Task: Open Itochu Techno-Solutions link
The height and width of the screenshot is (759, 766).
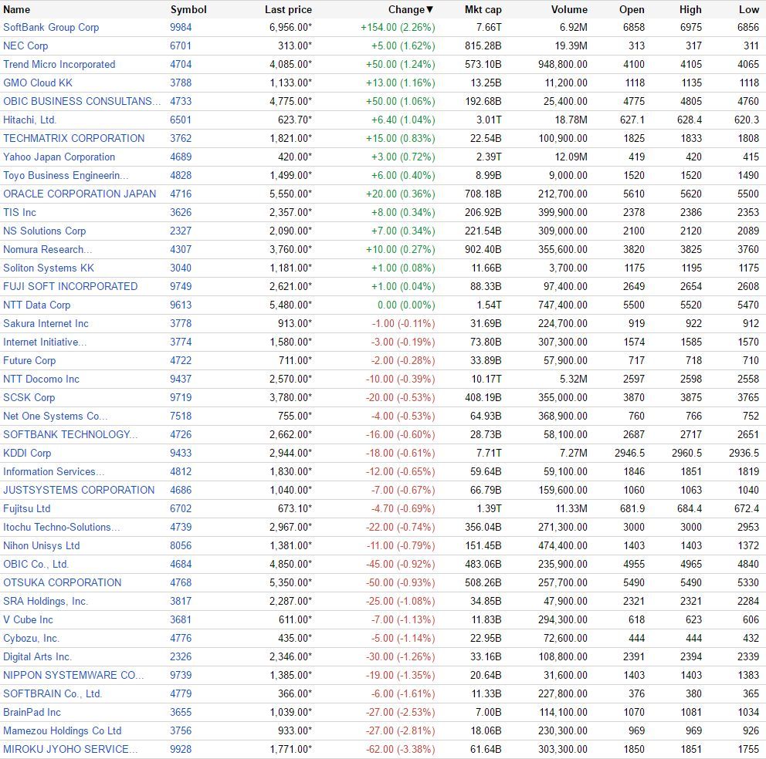Action: pos(62,527)
